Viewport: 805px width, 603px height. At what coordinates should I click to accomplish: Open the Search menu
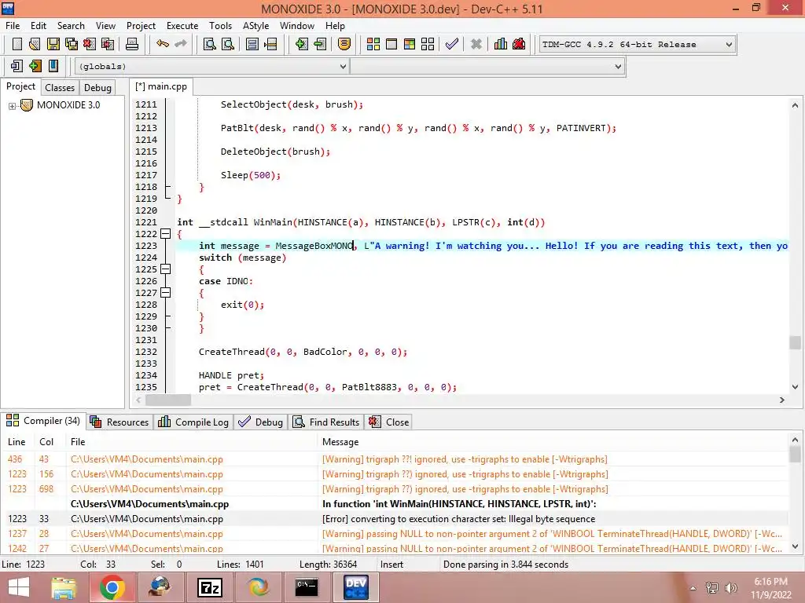pyautogui.click(x=71, y=26)
